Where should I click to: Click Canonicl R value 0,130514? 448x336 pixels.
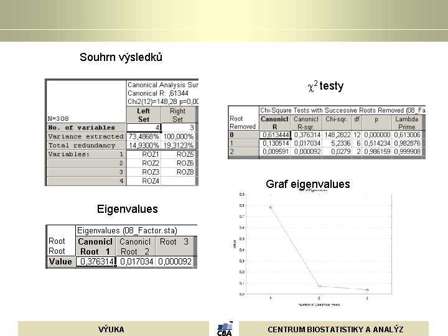point(275,143)
